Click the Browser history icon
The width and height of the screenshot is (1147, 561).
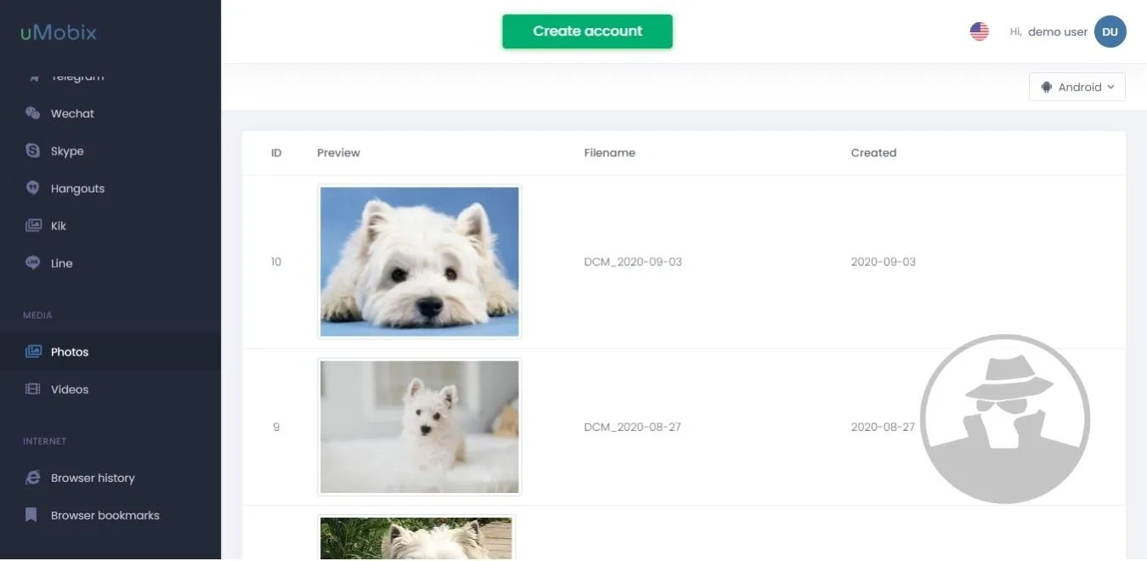tap(32, 477)
